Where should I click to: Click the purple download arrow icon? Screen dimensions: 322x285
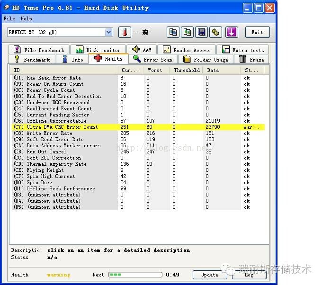point(232,32)
